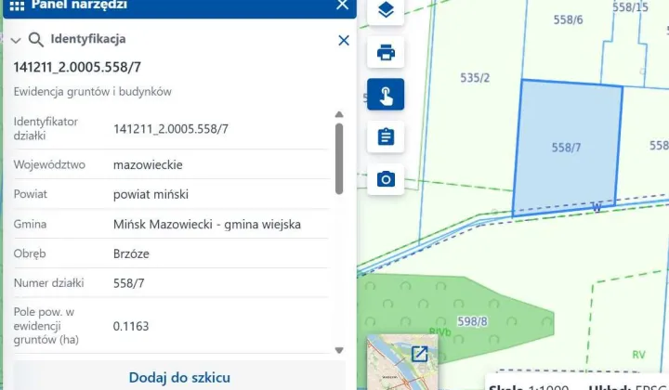Screen dimensions: 669x390
Task: Open the map layers tool
Action: [x=386, y=10]
